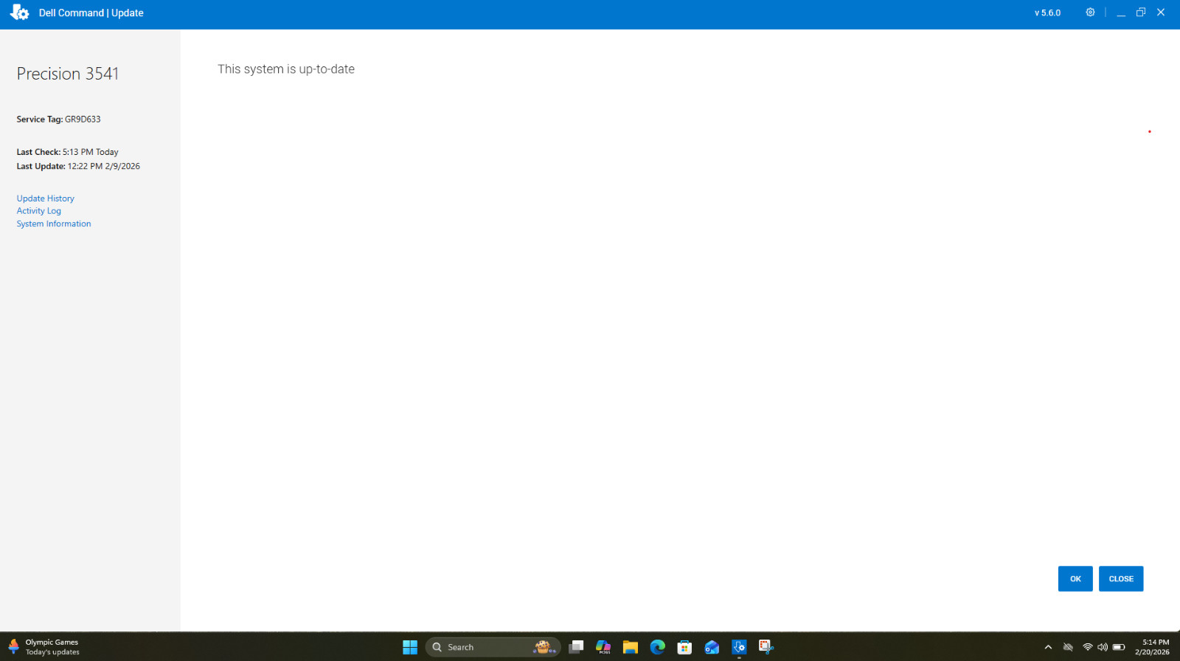Image resolution: width=1180 pixels, height=661 pixels.
Task: Restore down the Dell Command Update window
Action: (x=1141, y=13)
